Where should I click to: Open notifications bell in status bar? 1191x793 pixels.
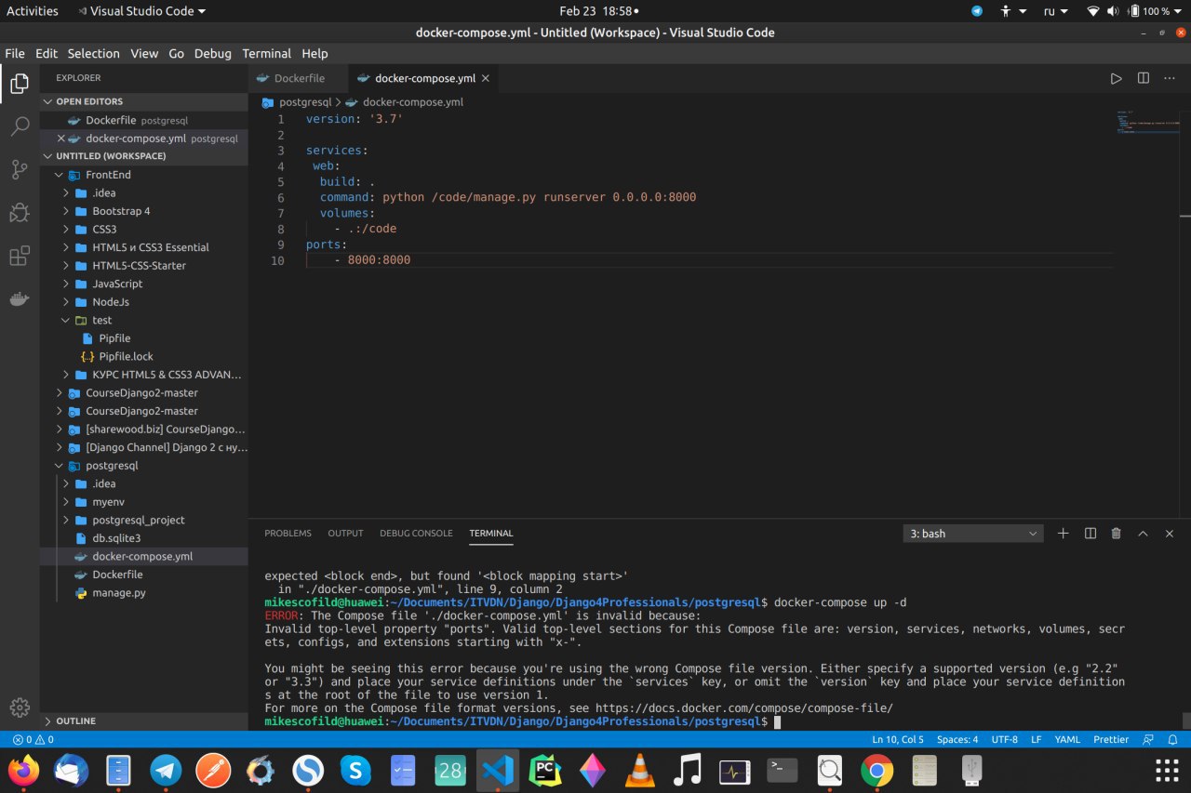click(1173, 740)
